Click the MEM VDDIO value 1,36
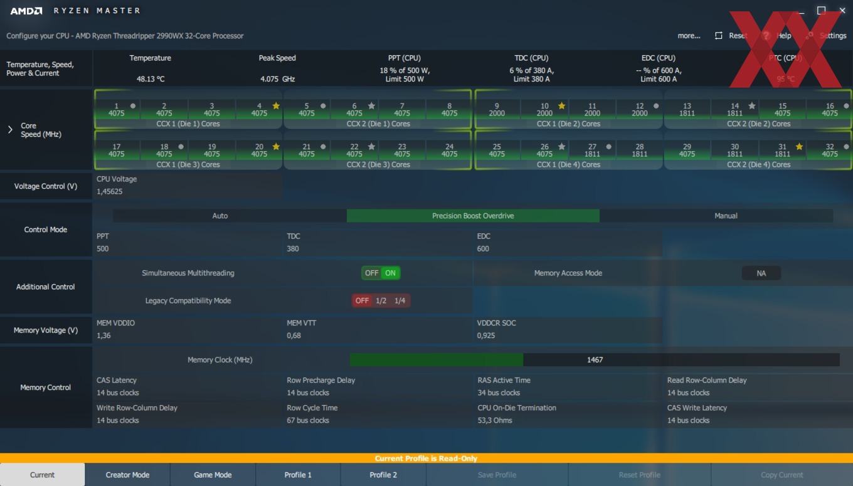 pos(103,335)
